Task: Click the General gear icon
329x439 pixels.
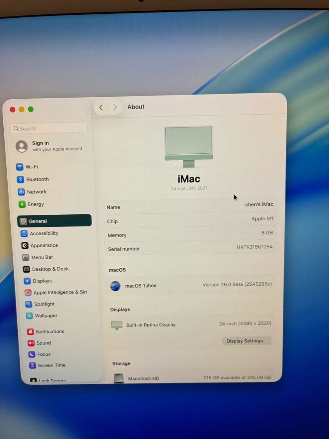Action: coord(23,221)
